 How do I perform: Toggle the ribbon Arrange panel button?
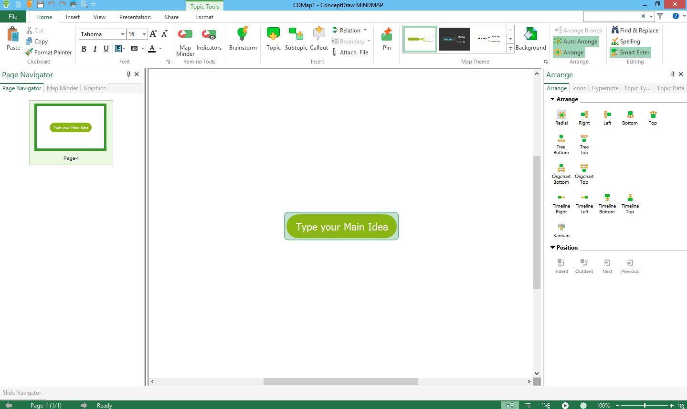(x=569, y=52)
